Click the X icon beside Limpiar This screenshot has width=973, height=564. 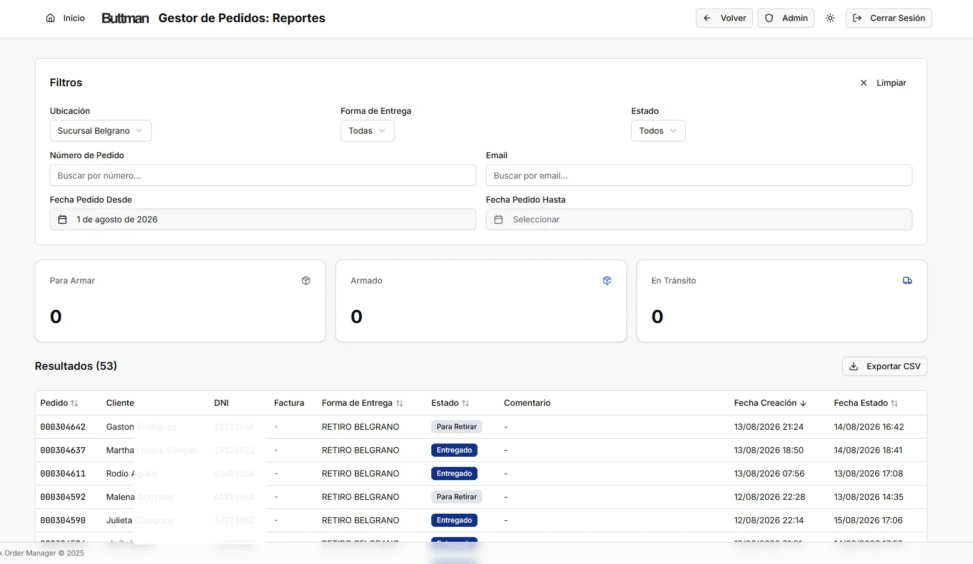pyautogui.click(x=864, y=83)
